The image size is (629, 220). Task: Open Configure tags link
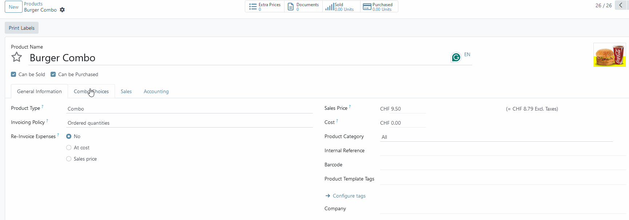pos(349,196)
